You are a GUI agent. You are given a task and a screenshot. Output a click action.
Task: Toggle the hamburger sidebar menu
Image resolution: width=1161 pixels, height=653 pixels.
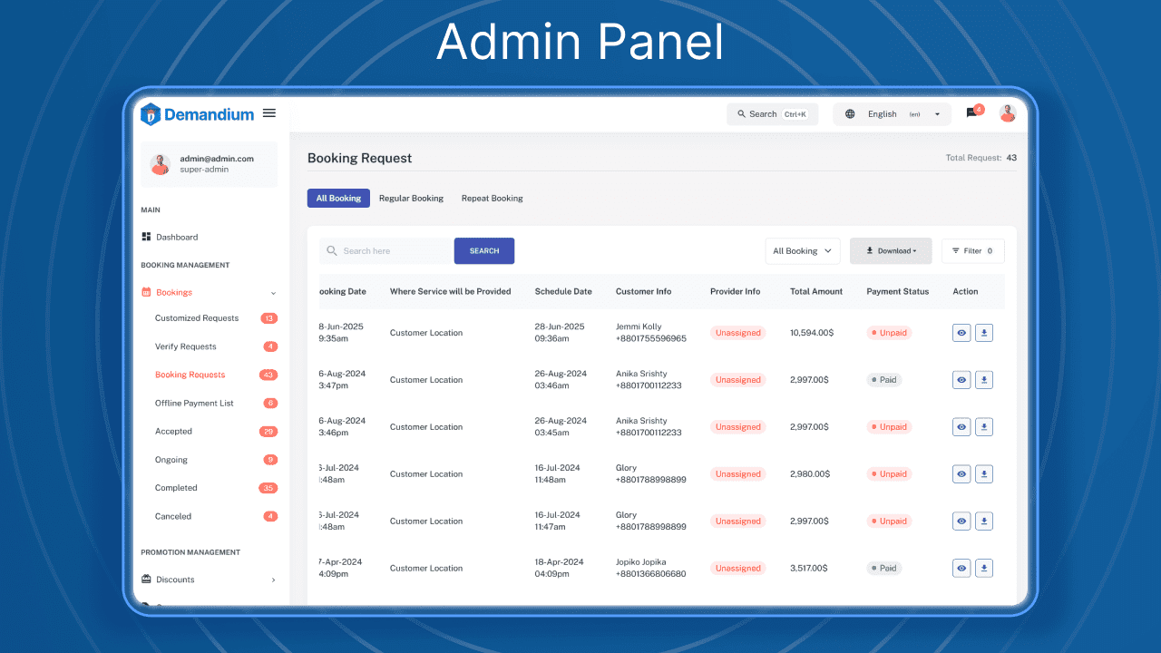tap(268, 112)
